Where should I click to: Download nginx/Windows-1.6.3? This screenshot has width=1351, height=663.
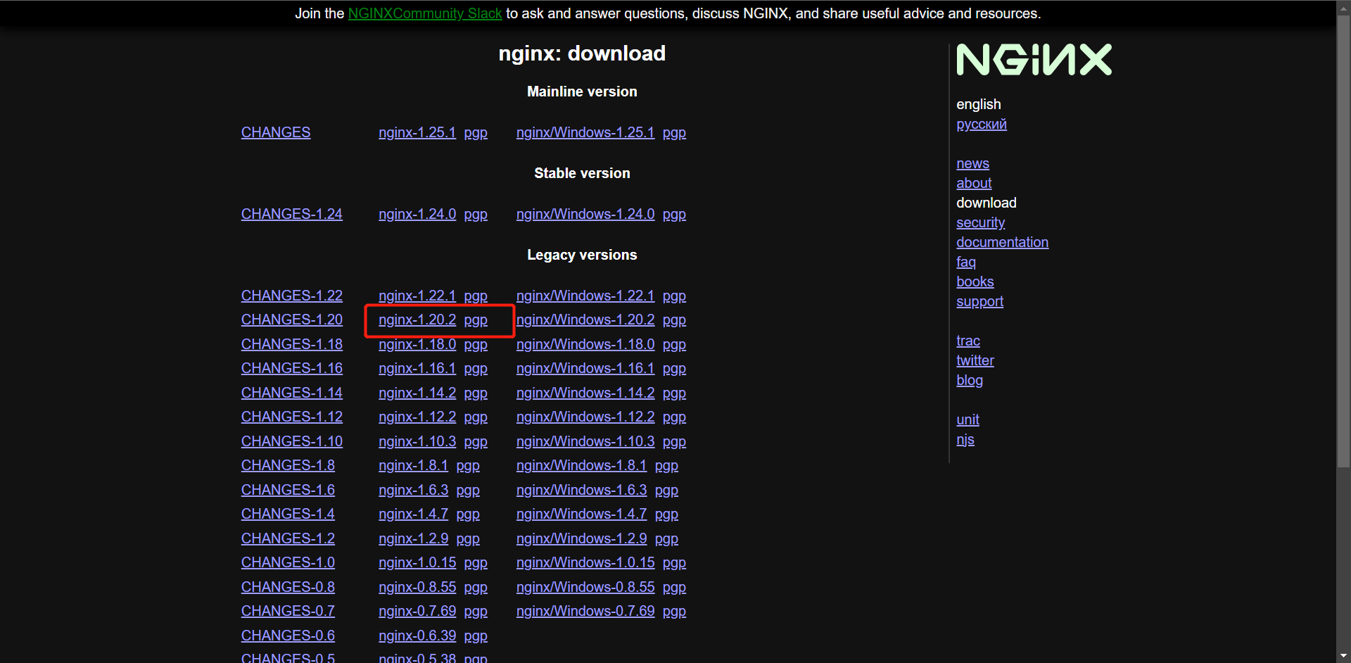point(581,490)
